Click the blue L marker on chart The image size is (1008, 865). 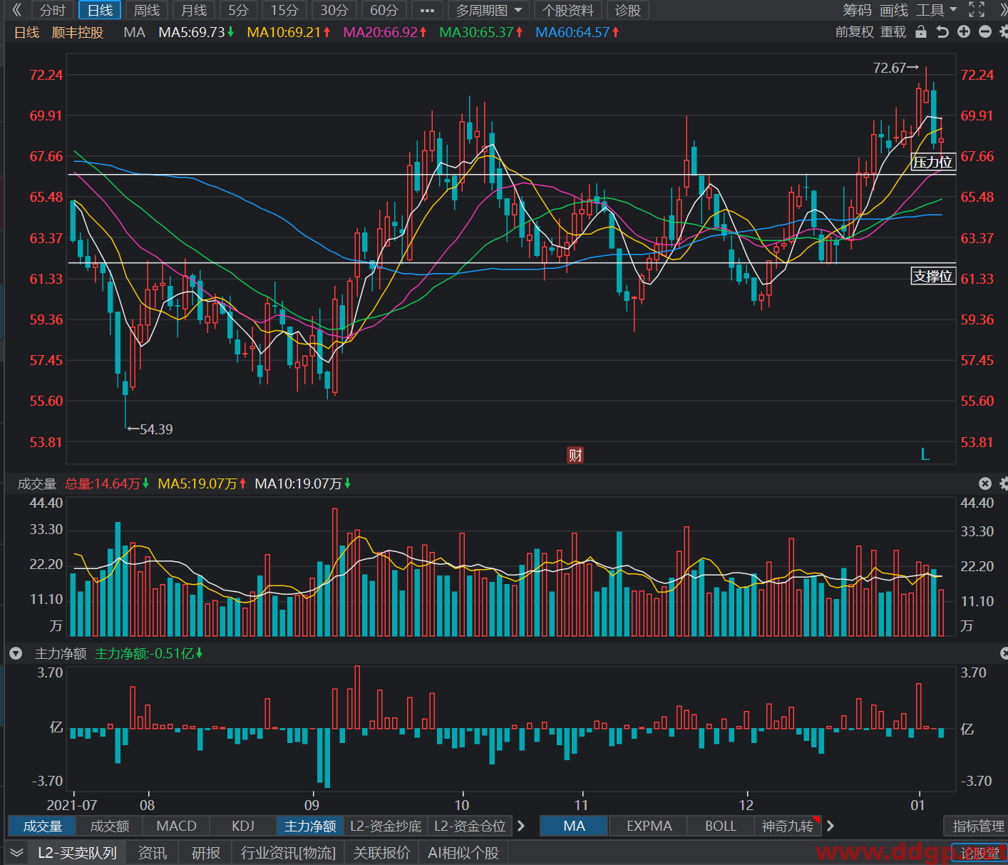point(925,454)
